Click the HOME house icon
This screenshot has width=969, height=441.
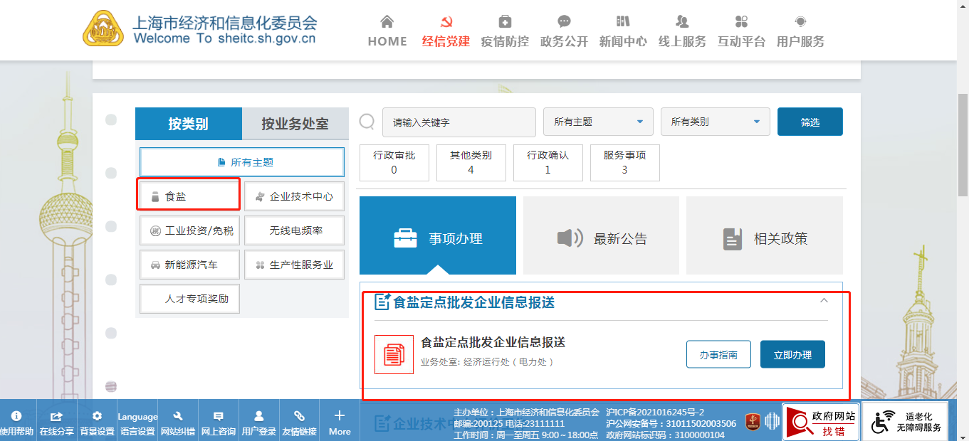click(387, 21)
